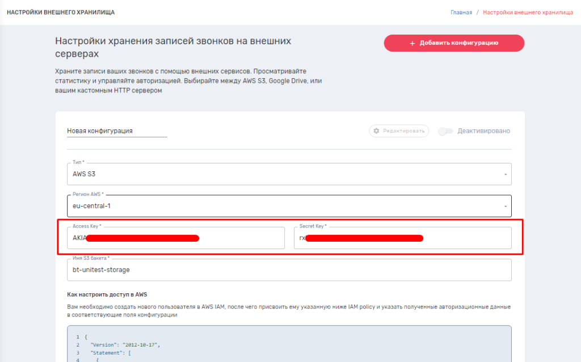Screen dimensions: 581x362
Task: Focus the Access Key input field
Action: tap(176, 238)
